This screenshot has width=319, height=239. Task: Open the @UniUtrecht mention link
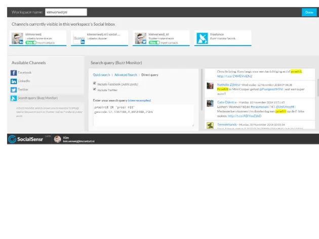click(285, 107)
